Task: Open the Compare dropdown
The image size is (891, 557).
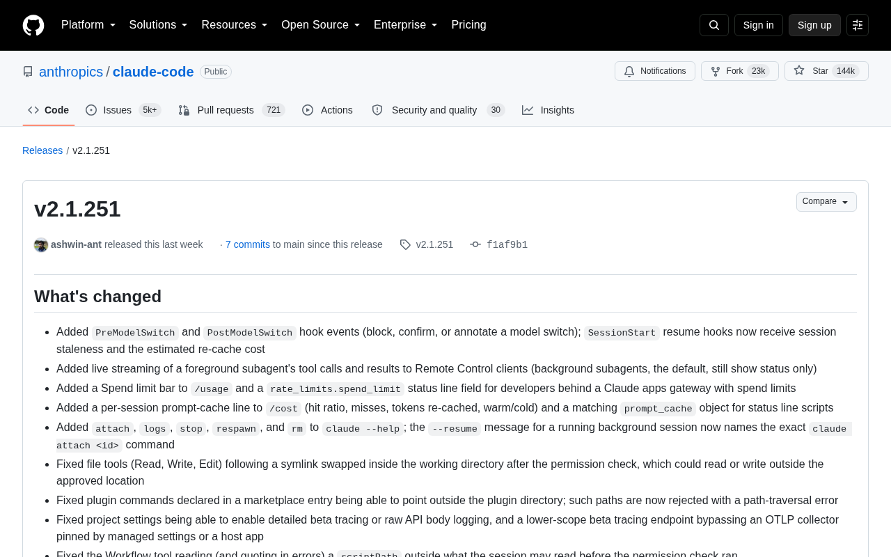Action: [826, 202]
